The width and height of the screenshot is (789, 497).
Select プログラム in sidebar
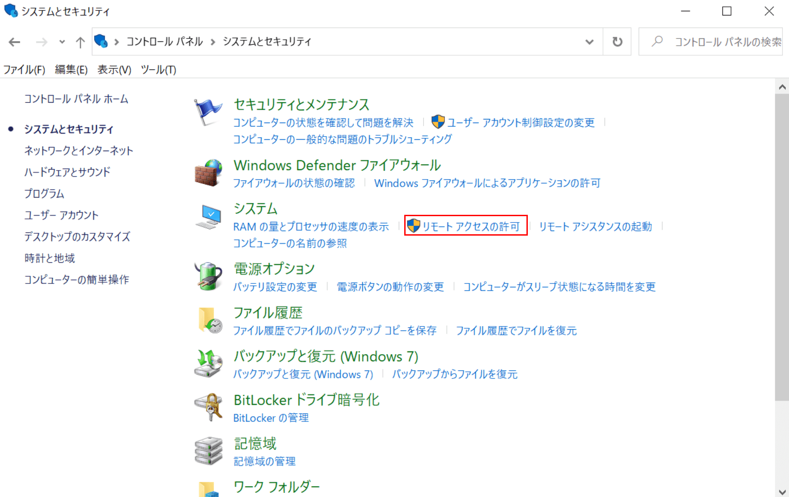pyautogui.click(x=44, y=194)
